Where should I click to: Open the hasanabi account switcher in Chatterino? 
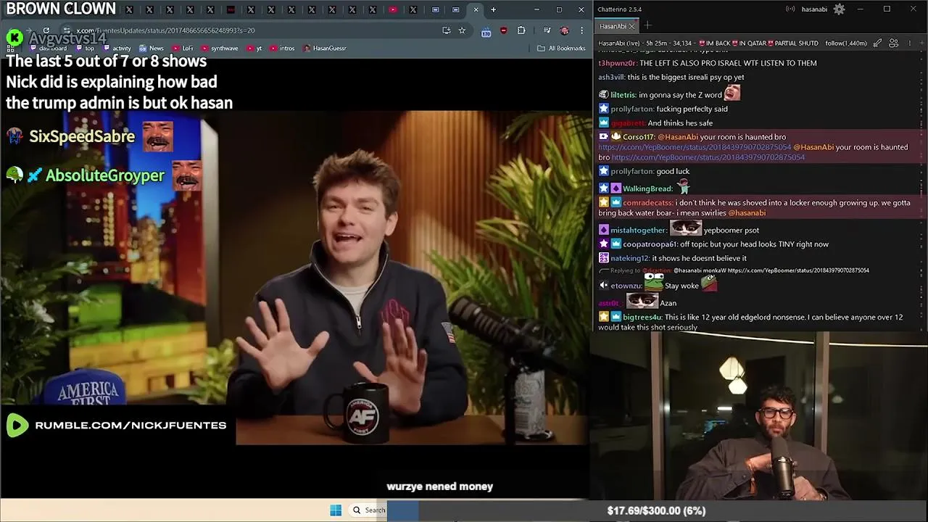point(814,9)
